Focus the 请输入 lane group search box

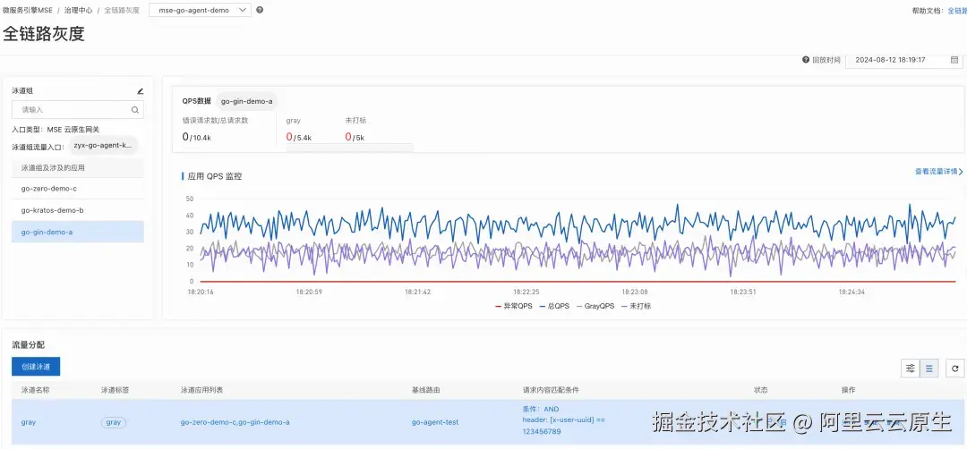(78, 110)
